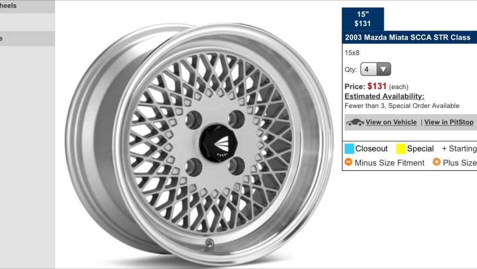Click the yellow Special color swatch

[401, 149]
